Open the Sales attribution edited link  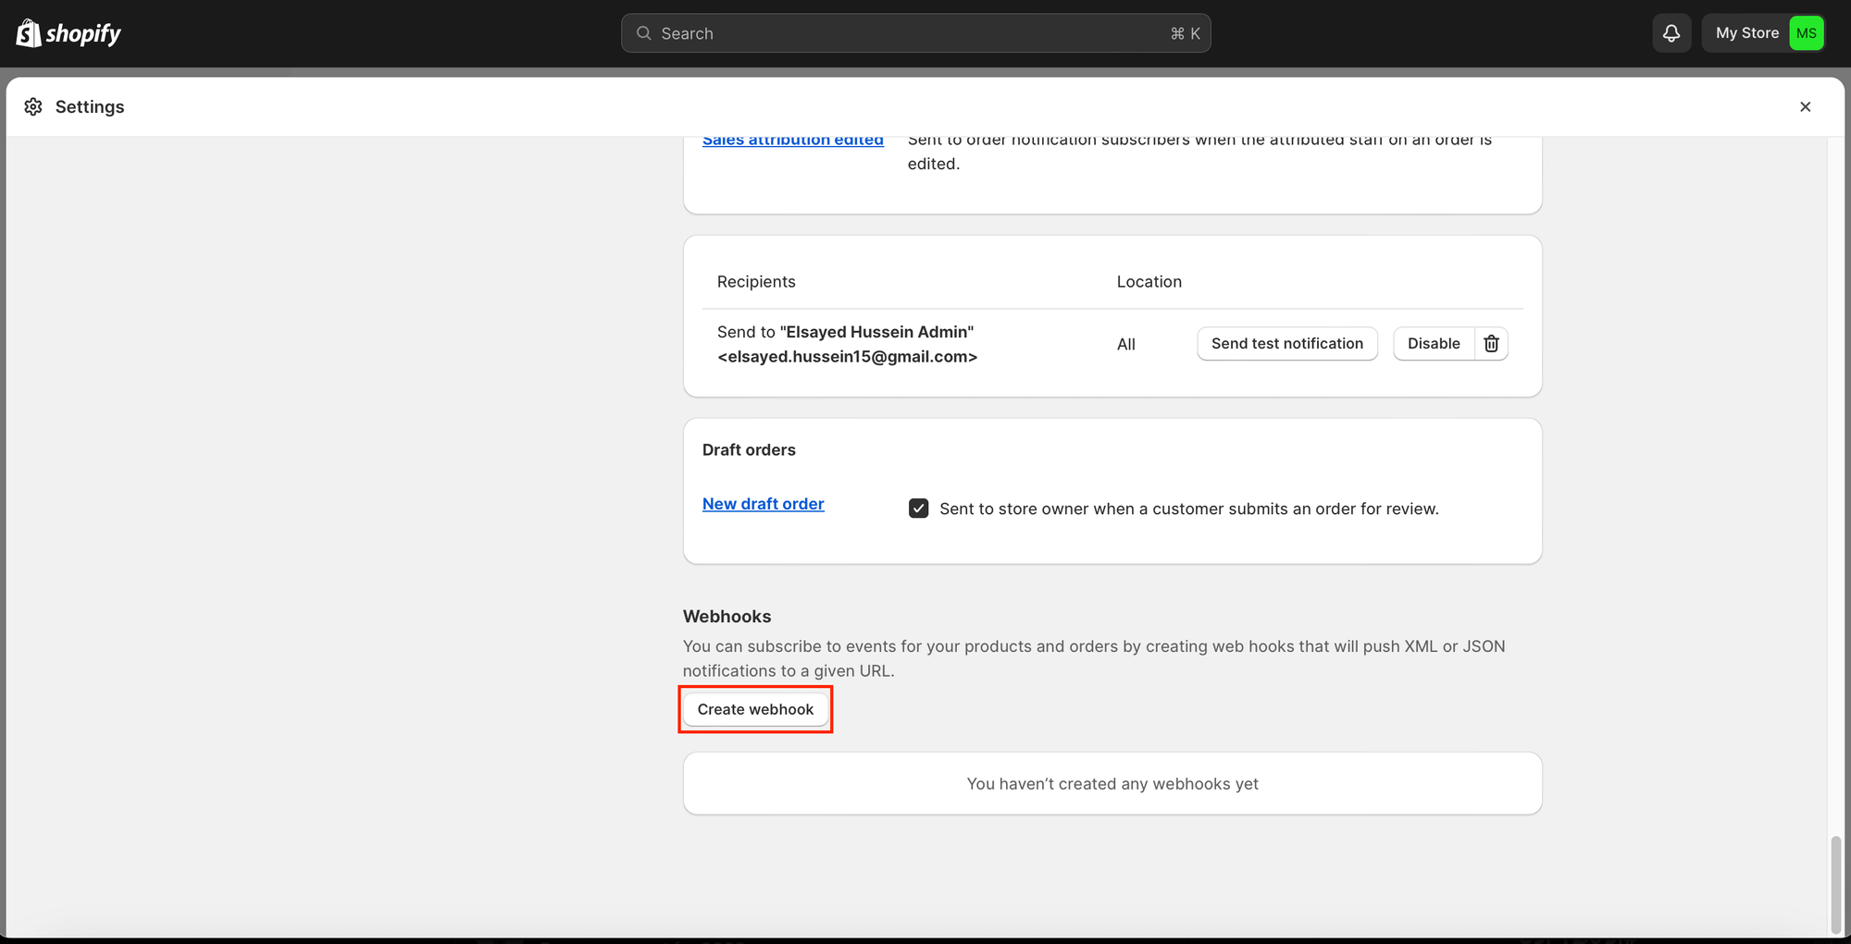(x=792, y=141)
